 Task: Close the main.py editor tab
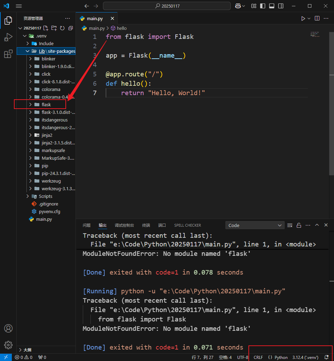point(112,18)
